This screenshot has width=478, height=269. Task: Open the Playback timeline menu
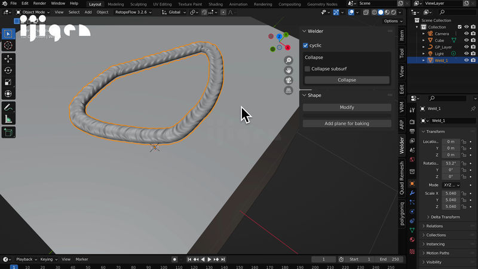click(26, 259)
